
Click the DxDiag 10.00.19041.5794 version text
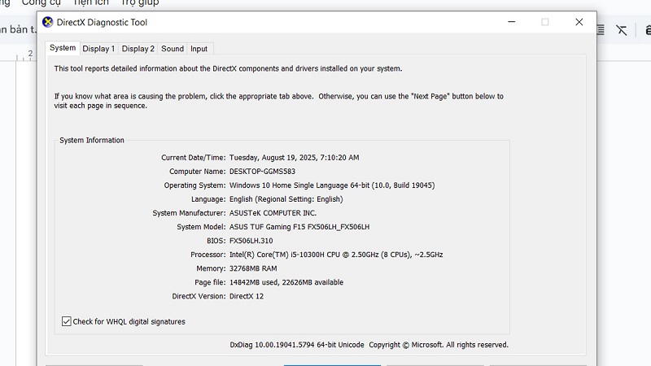pos(297,345)
